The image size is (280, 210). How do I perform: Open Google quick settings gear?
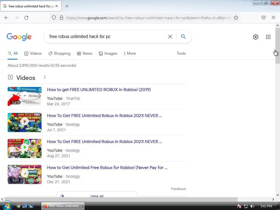[x=256, y=37]
